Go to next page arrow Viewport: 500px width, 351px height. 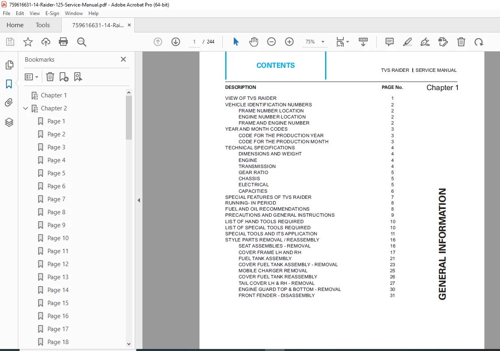(175, 42)
